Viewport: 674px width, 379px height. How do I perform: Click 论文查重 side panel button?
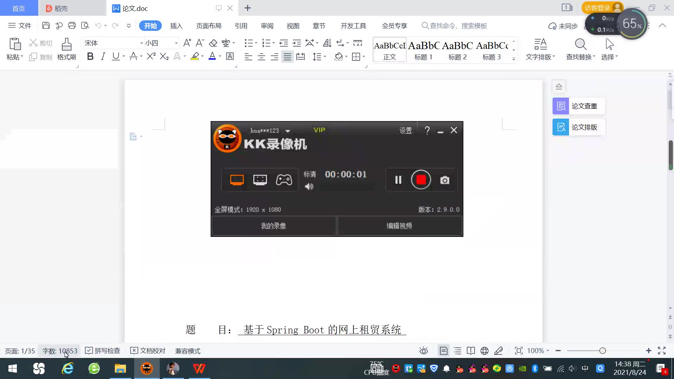tap(579, 106)
